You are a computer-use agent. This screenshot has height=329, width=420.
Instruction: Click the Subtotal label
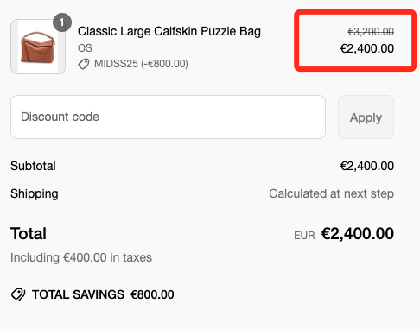point(33,166)
